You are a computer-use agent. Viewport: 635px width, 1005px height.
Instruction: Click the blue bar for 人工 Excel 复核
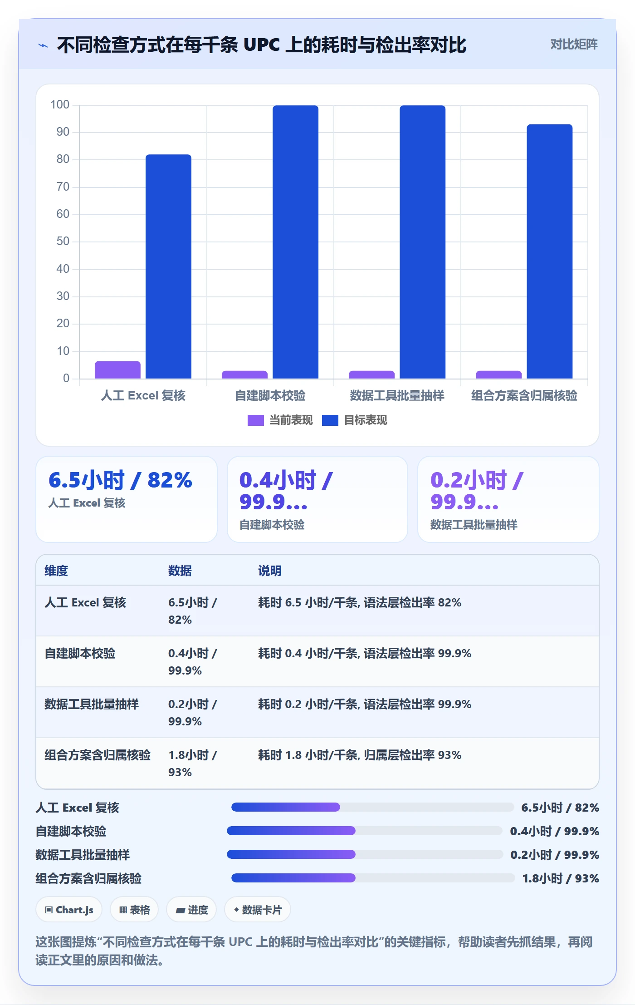click(168, 266)
